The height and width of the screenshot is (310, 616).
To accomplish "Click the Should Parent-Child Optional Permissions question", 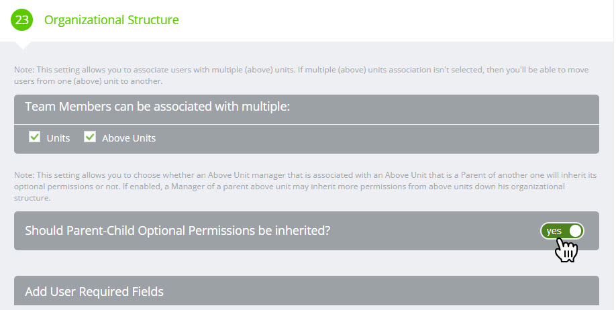I will pyautogui.click(x=178, y=230).
